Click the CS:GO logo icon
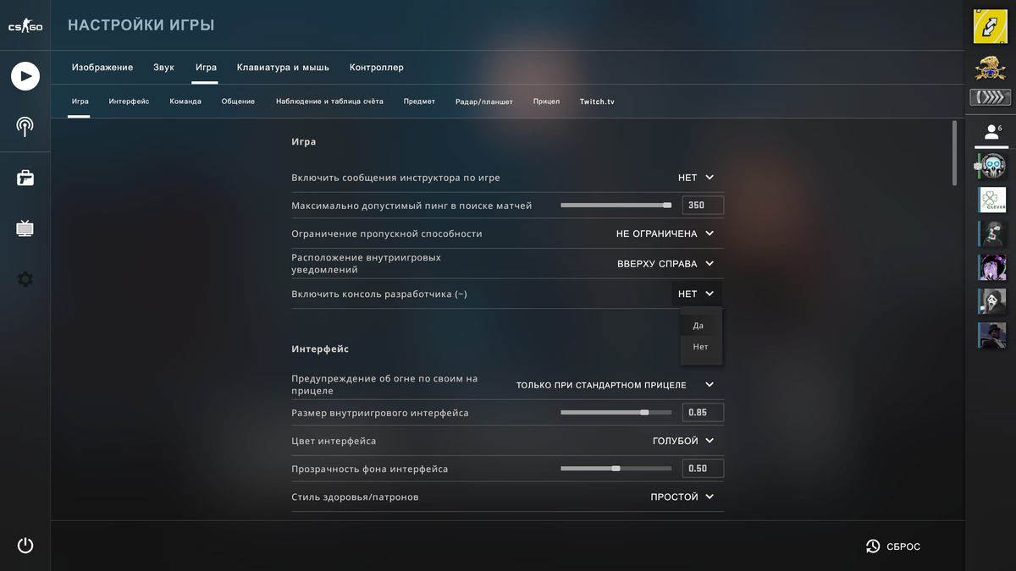 pyautogui.click(x=25, y=27)
